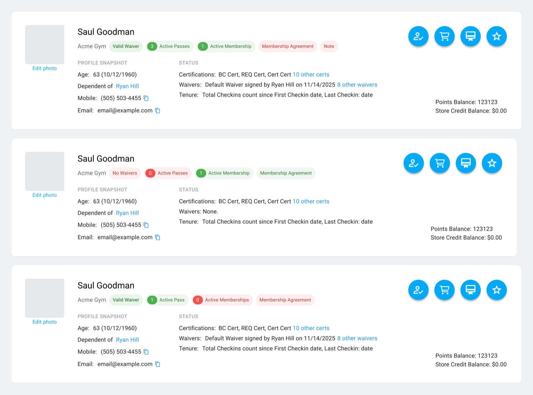The width and height of the screenshot is (533, 395).
Task: Click Edit photo in the card with Note chip
Action: [45, 68]
